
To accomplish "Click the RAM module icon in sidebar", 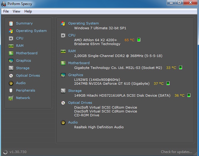I will [11, 46].
